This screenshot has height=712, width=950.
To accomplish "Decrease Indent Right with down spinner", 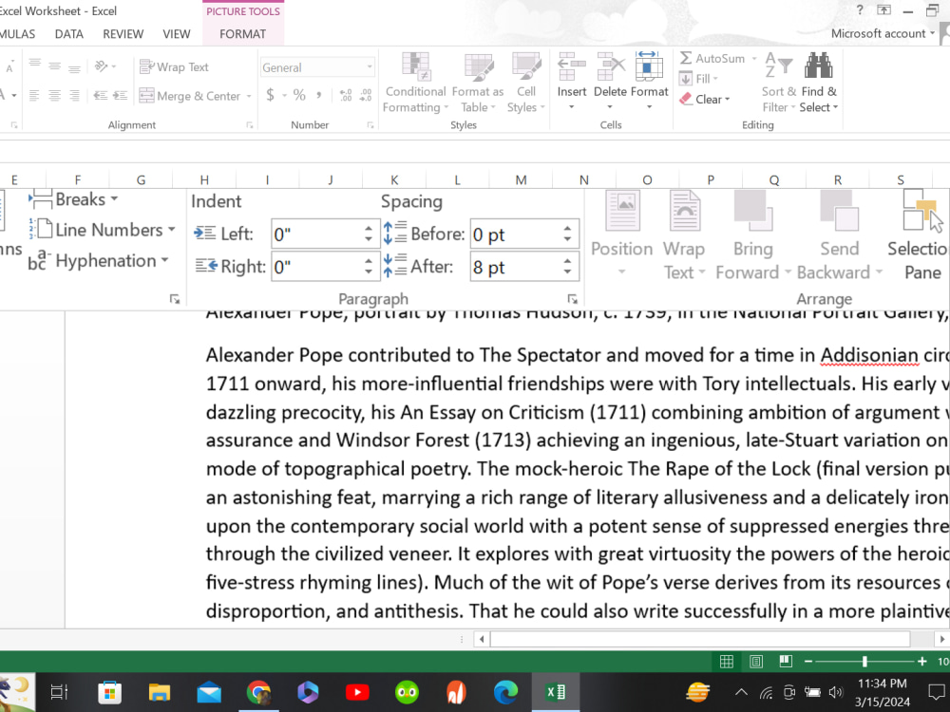I will pos(369,272).
